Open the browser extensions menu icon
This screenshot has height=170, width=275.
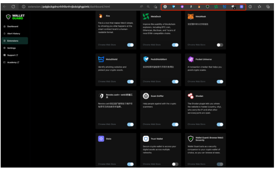(x=250, y=7)
